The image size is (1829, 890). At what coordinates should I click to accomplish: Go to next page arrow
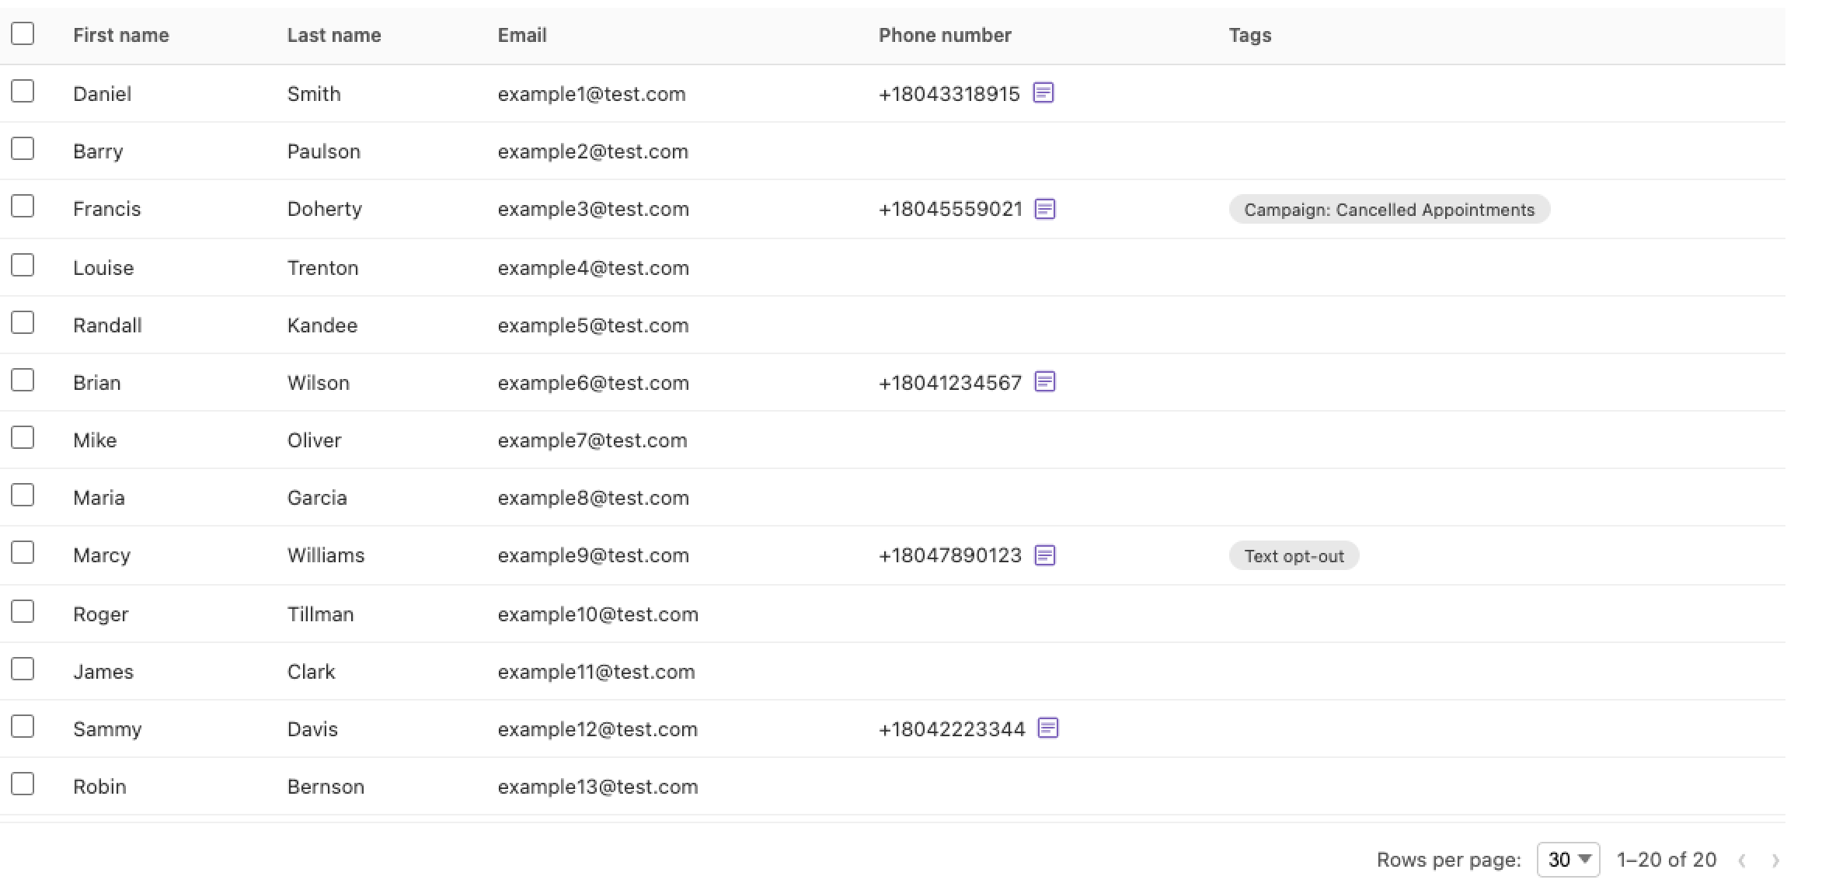tap(1775, 860)
